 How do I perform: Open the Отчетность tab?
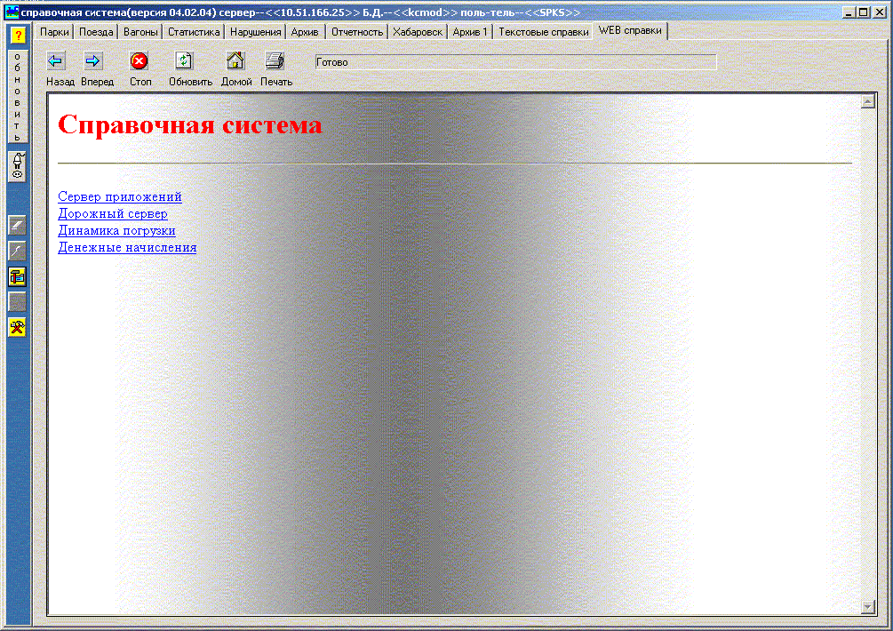click(x=357, y=32)
